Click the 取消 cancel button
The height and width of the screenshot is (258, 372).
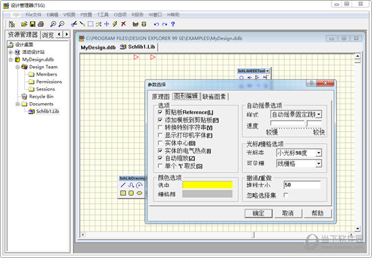[288, 213]
